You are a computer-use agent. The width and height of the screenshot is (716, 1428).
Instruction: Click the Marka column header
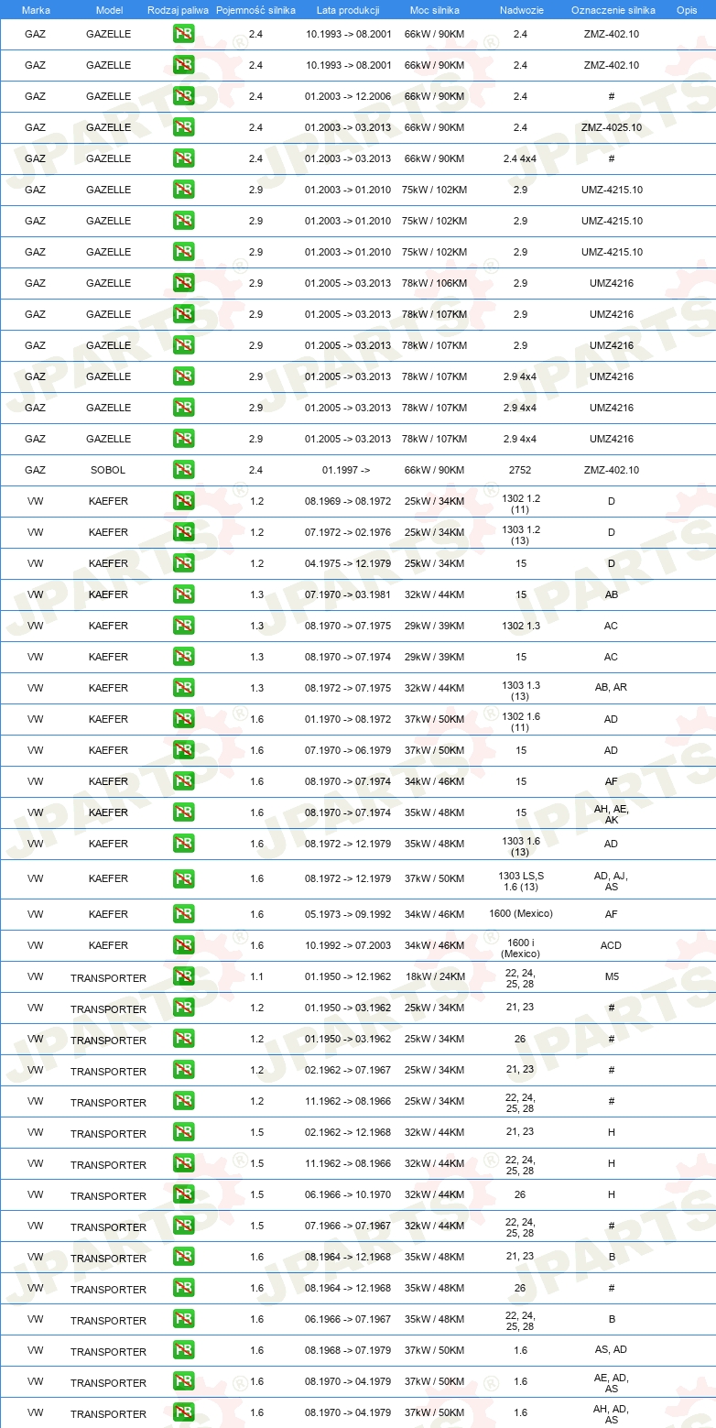(x=36, y=9)
